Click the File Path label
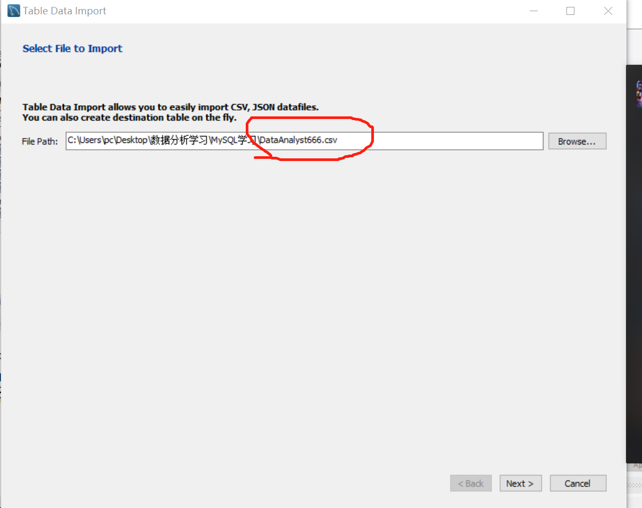This screenshot has width=642, height=508. (x=39, y=141)
